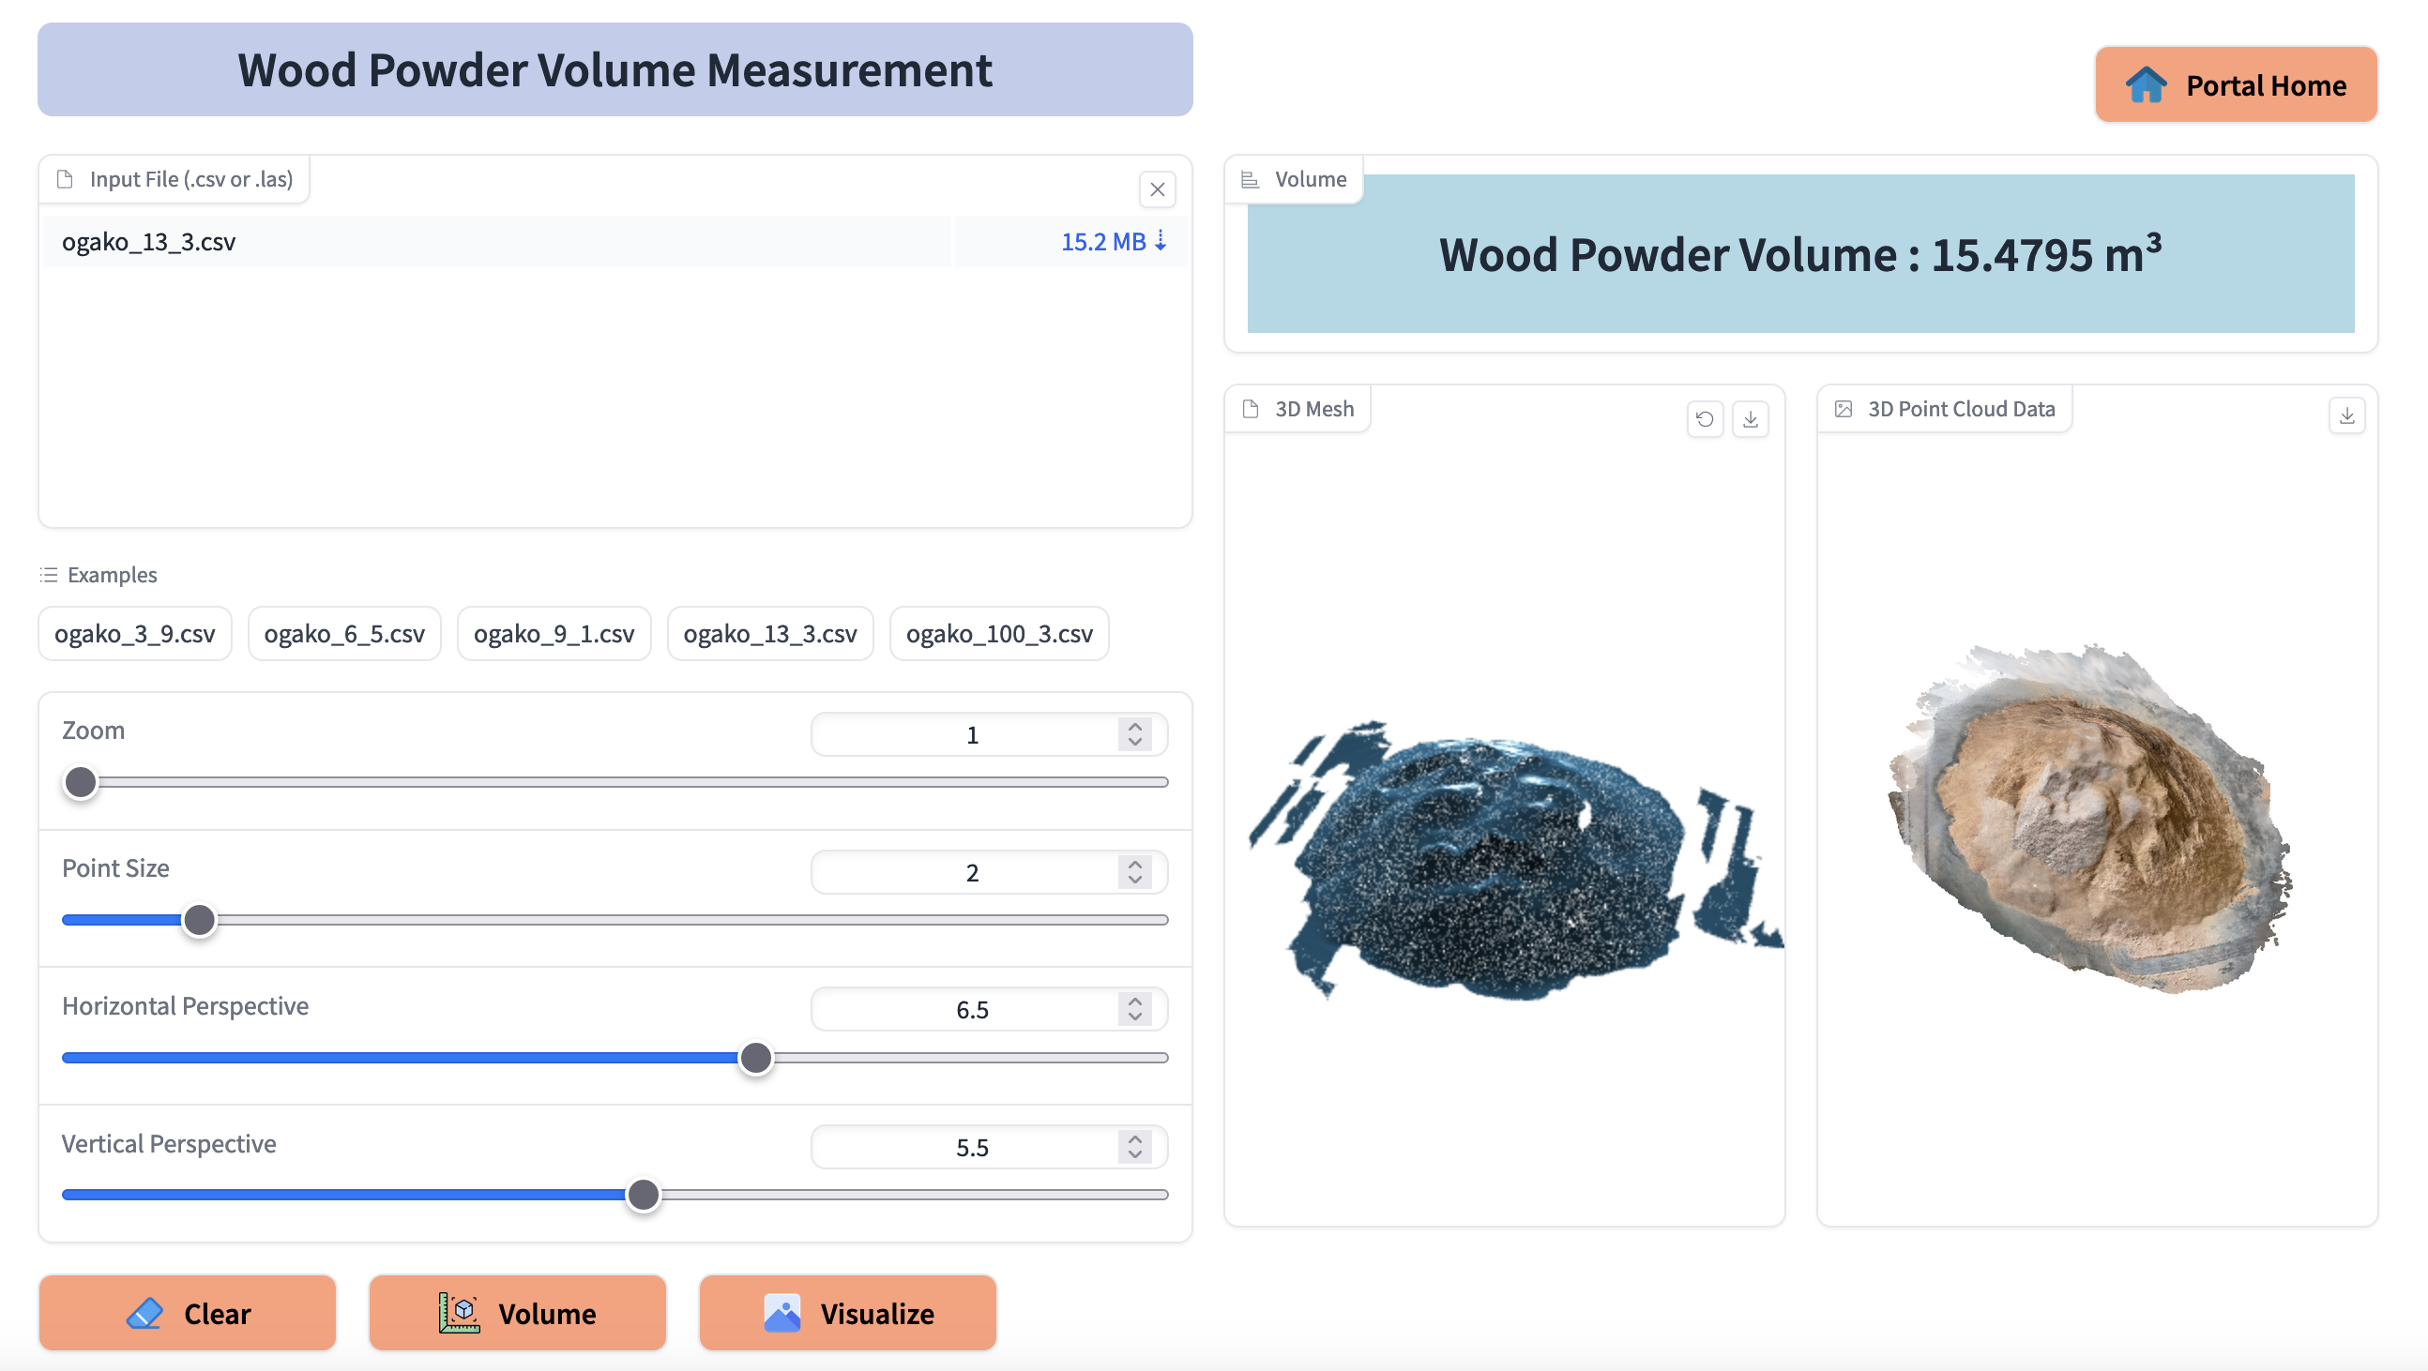The height and width of the screenshot is (1371, 2428).
Task: Select example ogako_3_9.csv
Action: pyautogui.click(x=135, y=633)
